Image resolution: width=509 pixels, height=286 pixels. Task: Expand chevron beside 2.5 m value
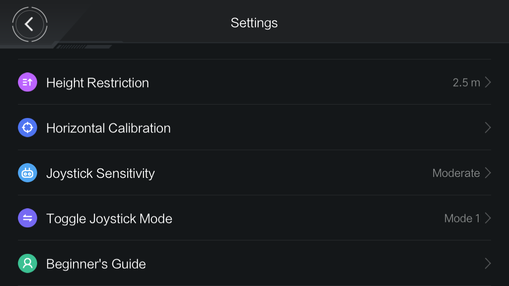pos(487,82)
